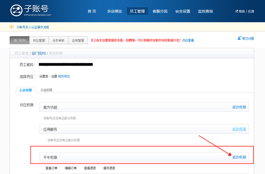Screen dimensions: 265x174
Task: Click 修改权限 in the 应用服务 row
Action: point(239,129)
